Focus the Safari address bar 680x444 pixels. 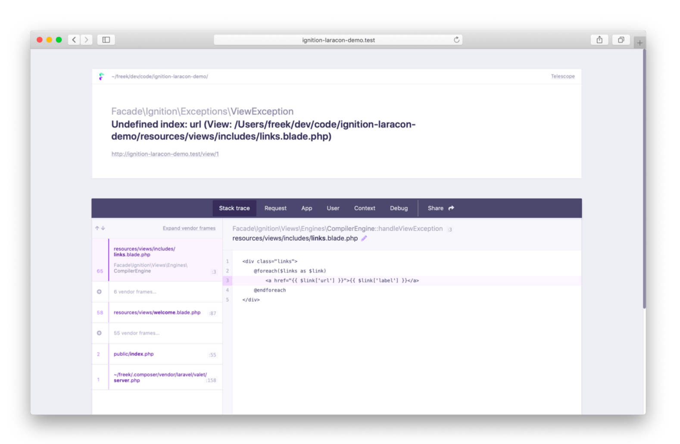click(x=338, y=40)
